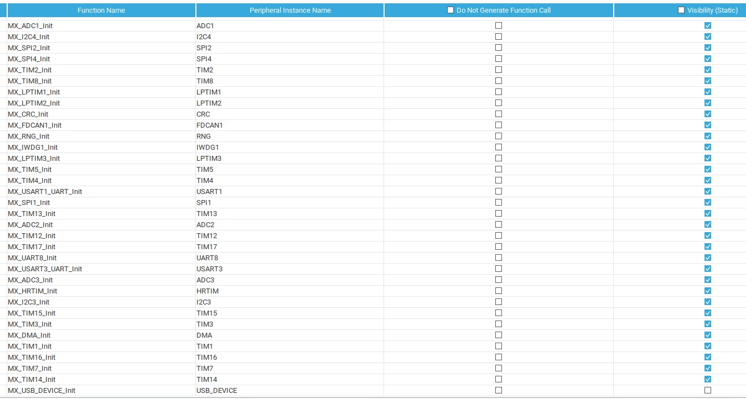Check Do Not Generate for MX_FDCAN1_Init
This screenshot has width=746, height=399.
499,125
